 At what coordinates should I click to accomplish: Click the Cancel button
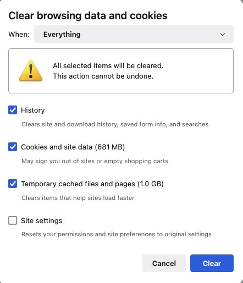(164, 263)
